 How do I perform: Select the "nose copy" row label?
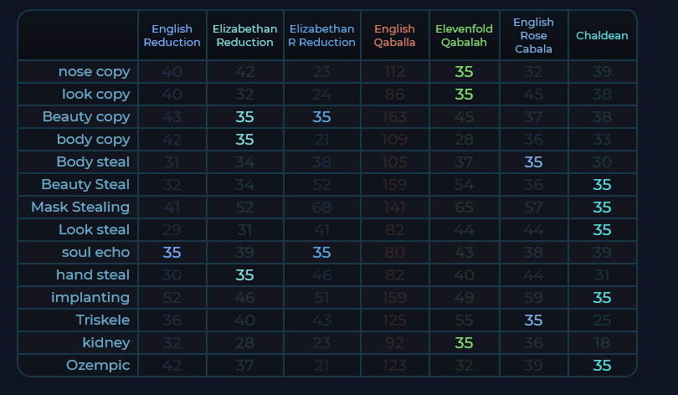(x=94, y=72)
